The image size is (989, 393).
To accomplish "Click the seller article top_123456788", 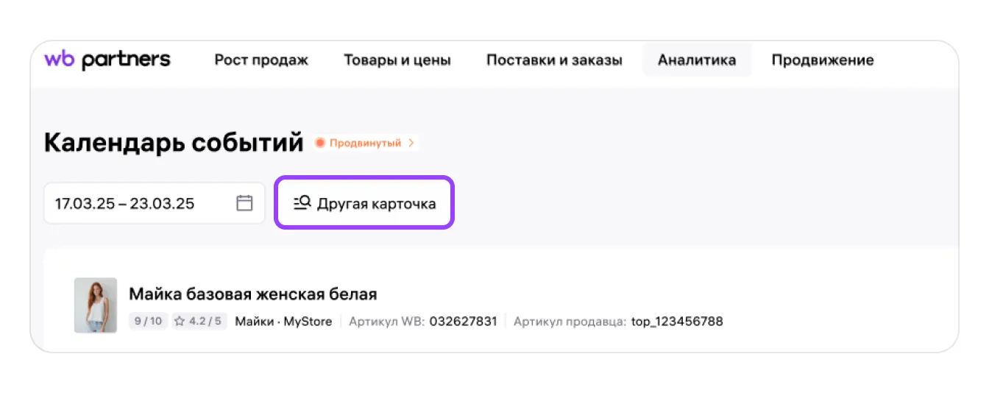I will pos(677,322).
